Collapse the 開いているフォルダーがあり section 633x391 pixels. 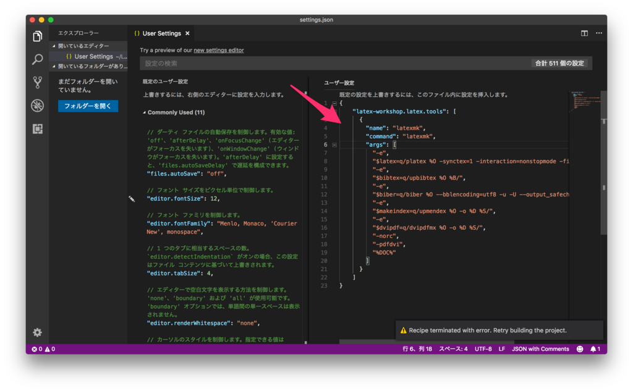click(54, 66)
